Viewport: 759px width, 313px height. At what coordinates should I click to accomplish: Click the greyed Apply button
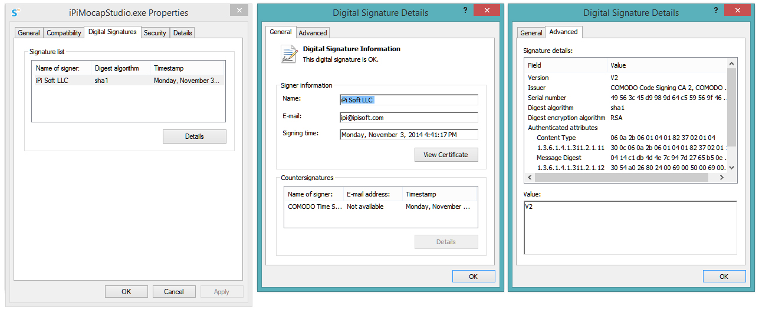(x=222, y=292)
